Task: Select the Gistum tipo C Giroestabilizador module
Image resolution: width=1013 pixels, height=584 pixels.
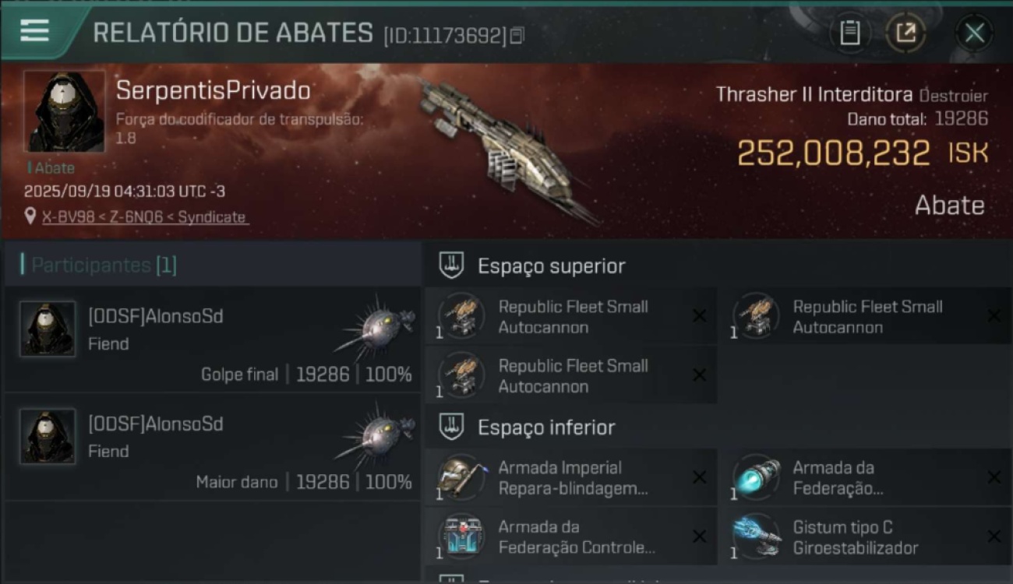Action: pos(866,537)
